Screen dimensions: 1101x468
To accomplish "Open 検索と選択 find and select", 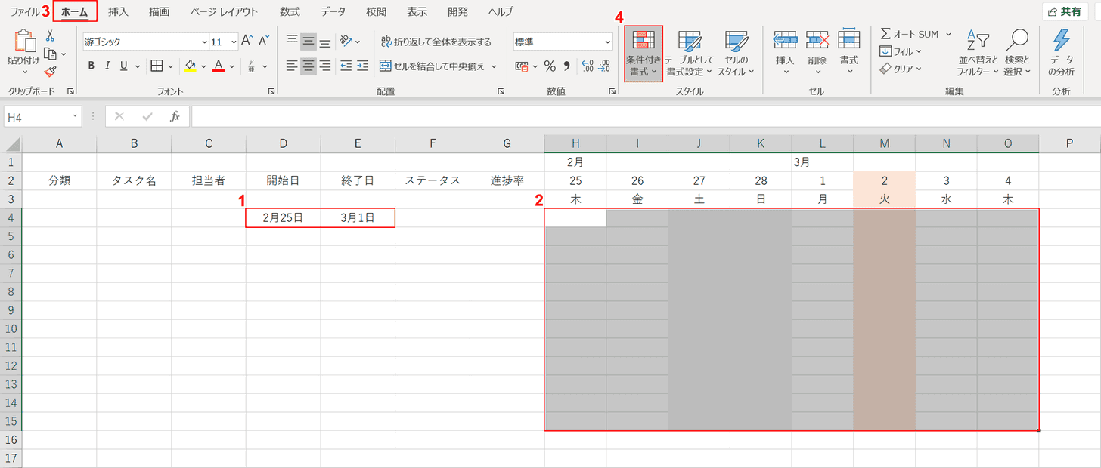I will 1018,54.
